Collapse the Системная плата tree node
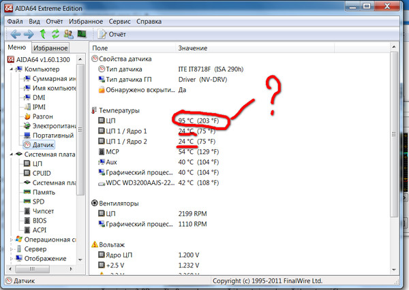This screenshot has width=409, height=290. coord(11,155)
